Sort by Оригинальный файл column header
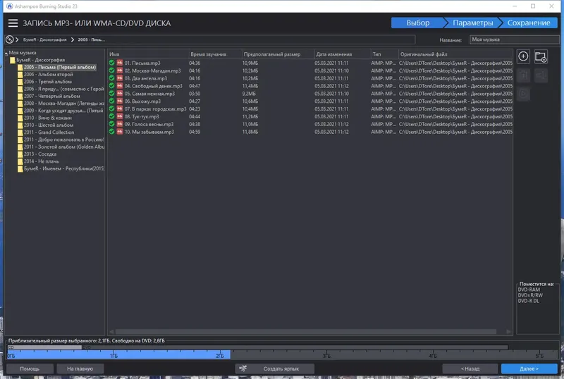Viewport: 564px width, 379px height. 455,54
